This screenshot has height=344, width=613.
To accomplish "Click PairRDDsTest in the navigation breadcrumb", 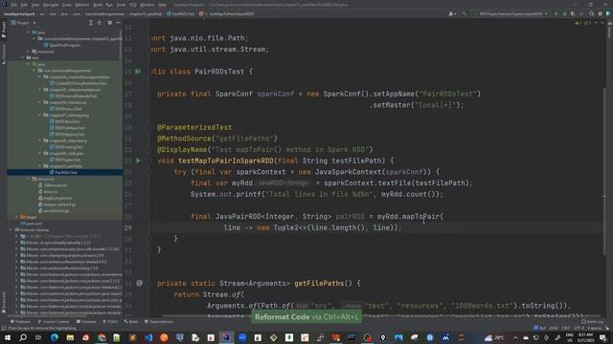I will coord(181,13).
